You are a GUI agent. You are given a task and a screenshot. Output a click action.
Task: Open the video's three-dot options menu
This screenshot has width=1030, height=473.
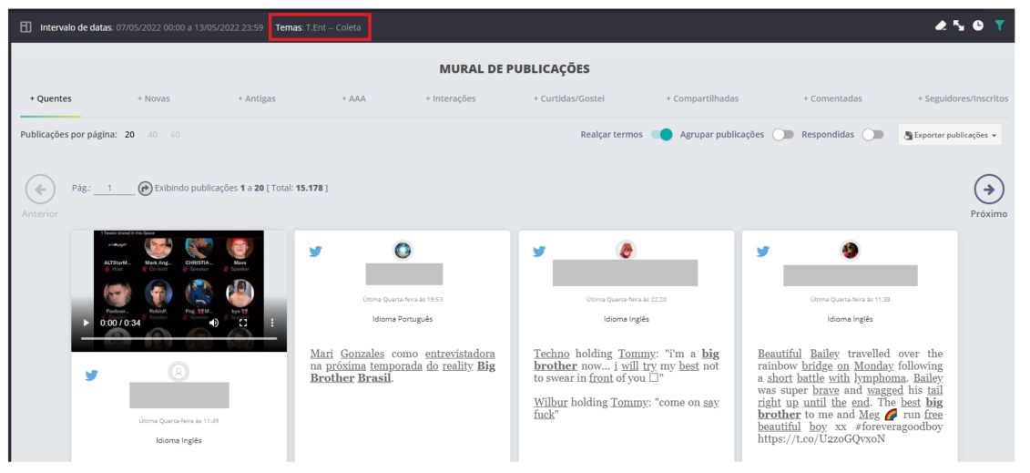click(271, 323)
